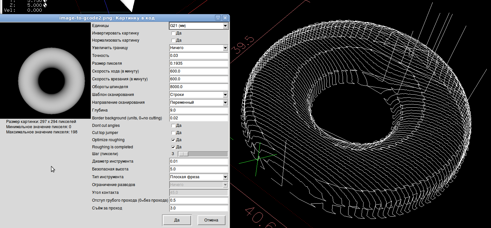Screen dimensions: 491x228
Task: Edit the Размер пикселя field
Action: (198, 63)
